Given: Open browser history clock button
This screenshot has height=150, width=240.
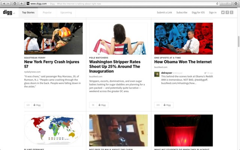Looking at the screenshot, I should (x=15, y=3).
